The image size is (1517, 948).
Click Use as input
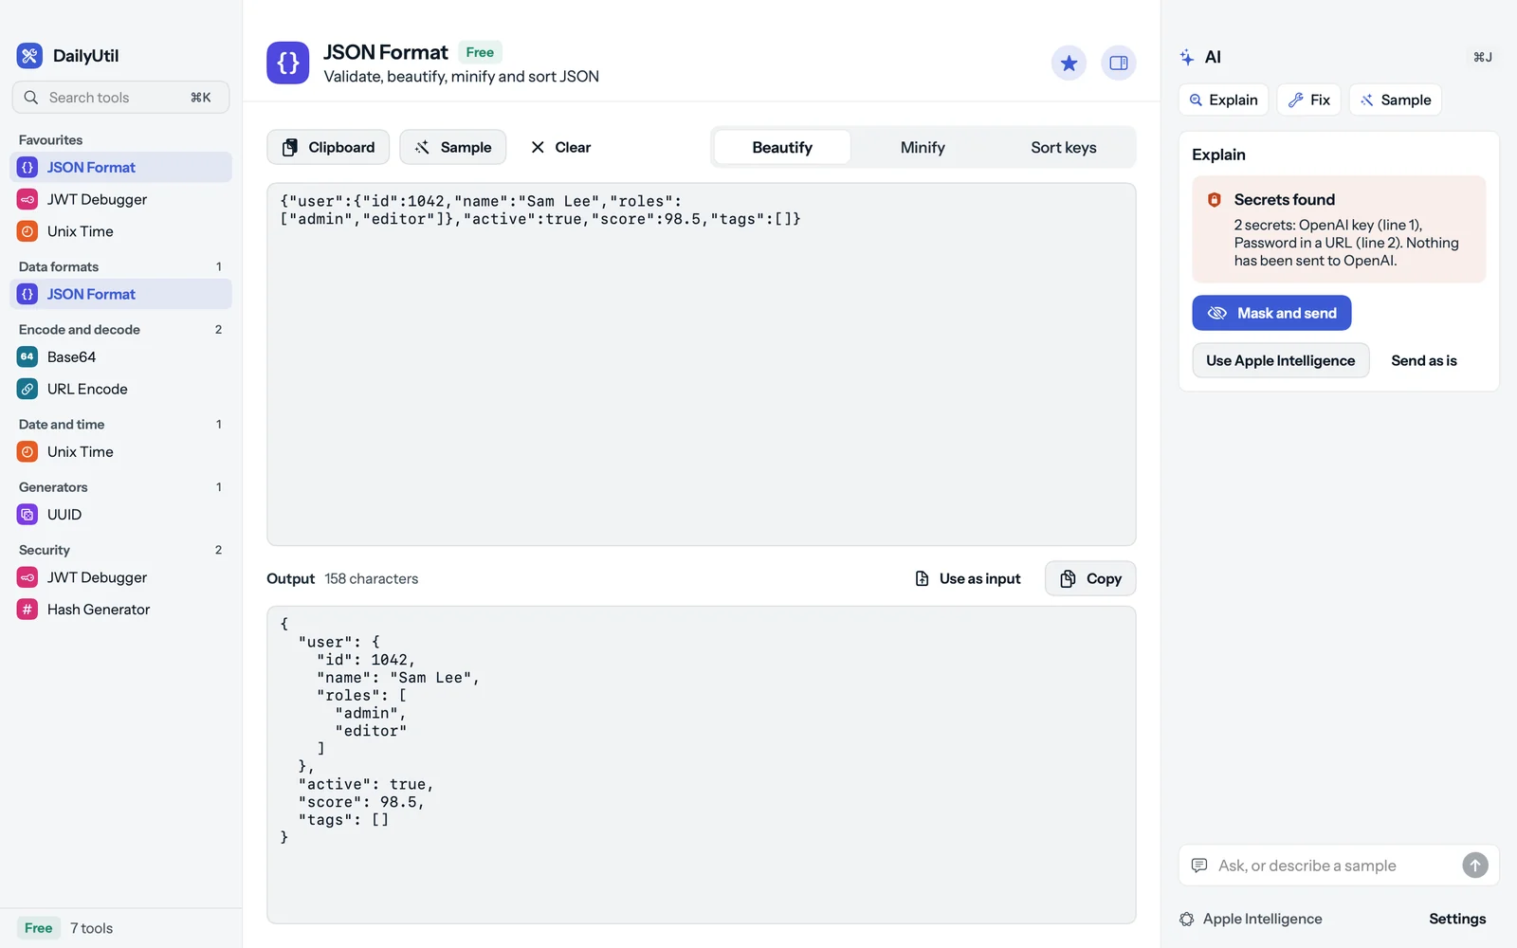(967, 578)
